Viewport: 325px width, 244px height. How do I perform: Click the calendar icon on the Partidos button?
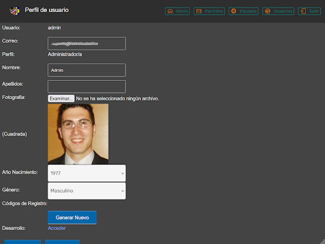coord(199,11)
